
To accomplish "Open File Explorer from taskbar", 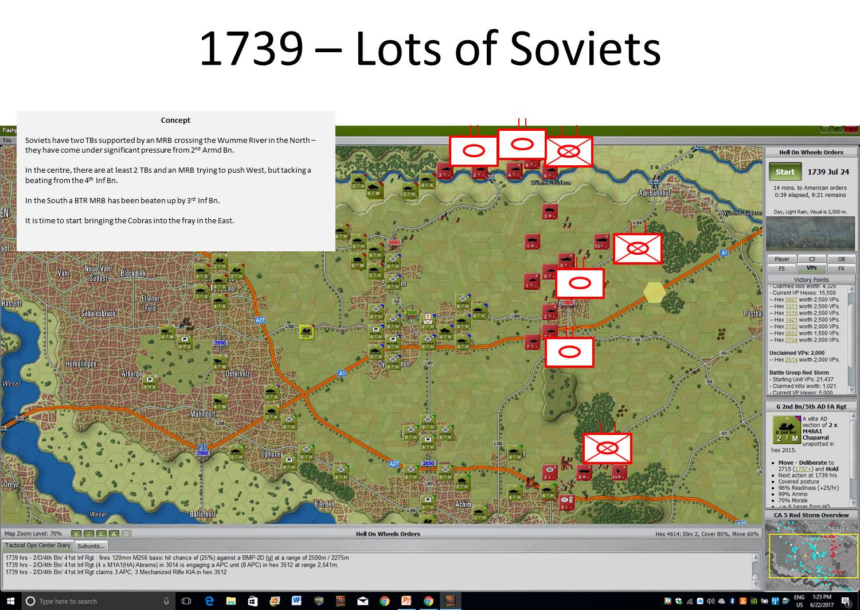I will [231, 601].
